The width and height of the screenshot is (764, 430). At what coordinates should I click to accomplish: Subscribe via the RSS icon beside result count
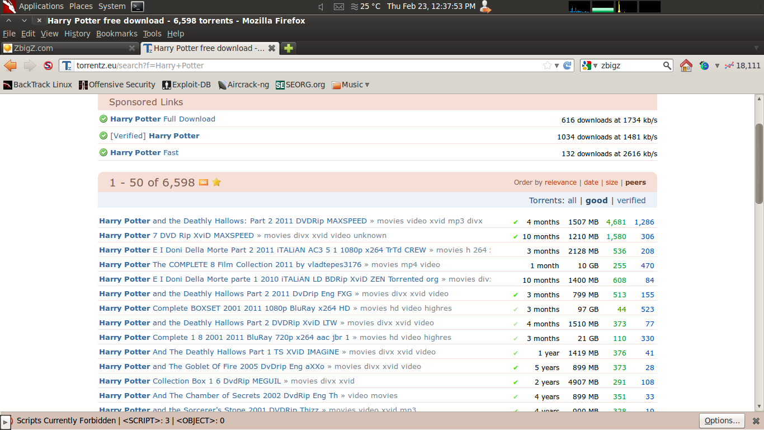point(204,182)
